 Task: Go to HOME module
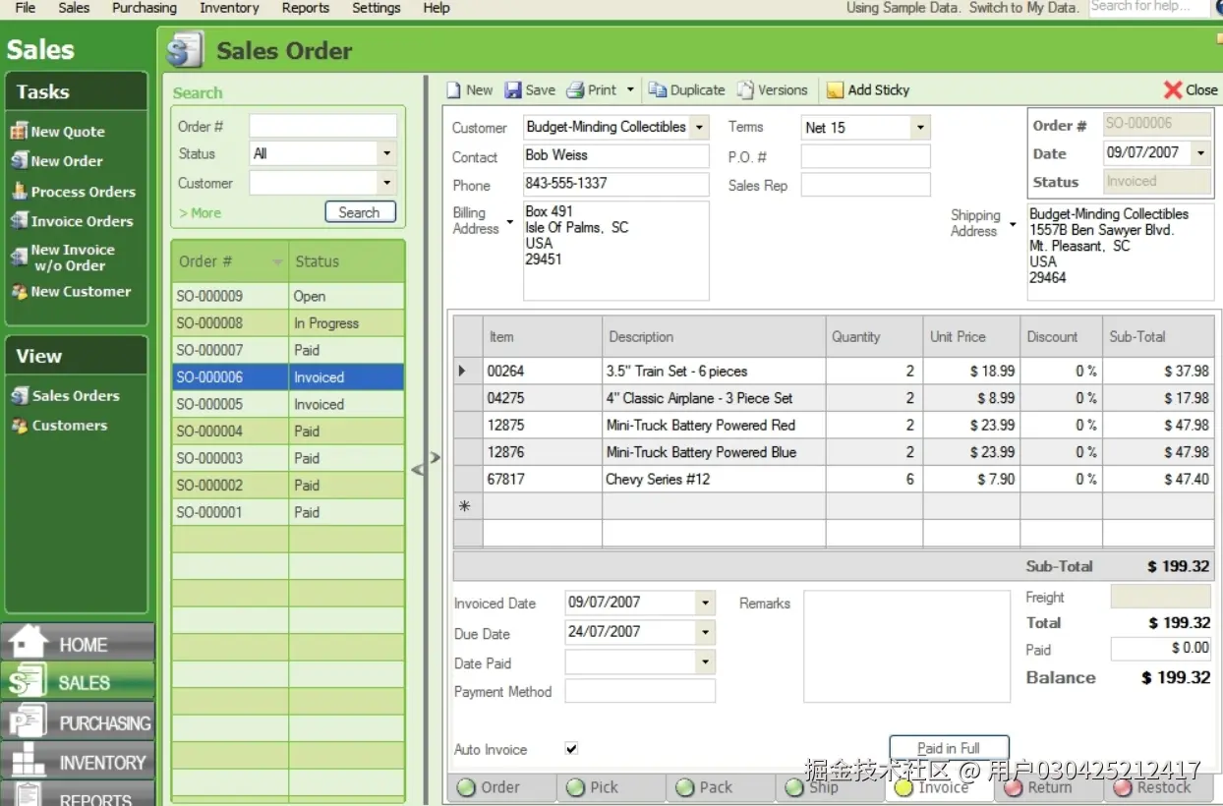[78, 644]
